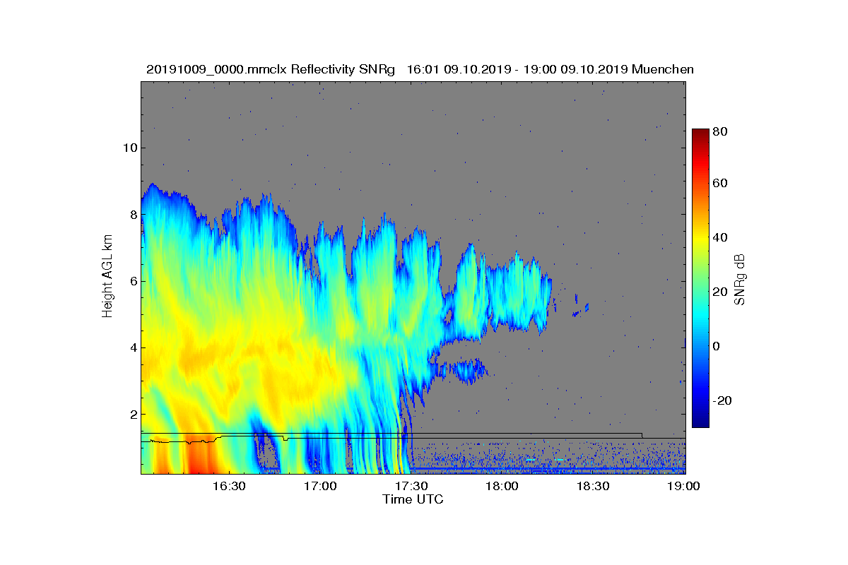This screenshot has height=565, width=848.
Task: Click the height tick label 10
Action: pyautogui.click(x=129, y=148)
